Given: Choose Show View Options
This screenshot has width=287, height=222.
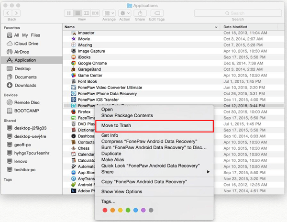Looking at the screenshot, I should tap(154, 192).
